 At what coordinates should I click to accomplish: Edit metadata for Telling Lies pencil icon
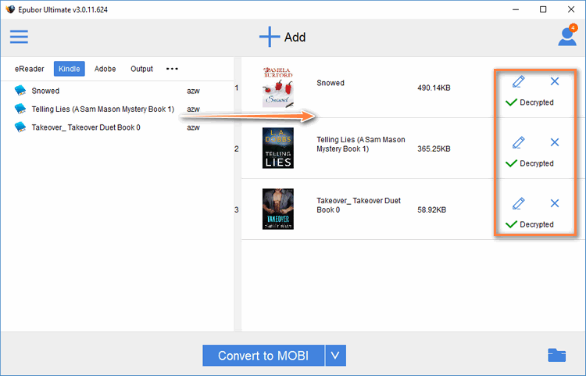pyautogui.click(x=518, y=142)
